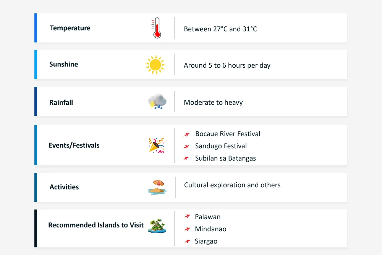This screenshot has height=255, width=382.
Task: Click the airplane bullet beside Palawan
Action: point(187,217)
